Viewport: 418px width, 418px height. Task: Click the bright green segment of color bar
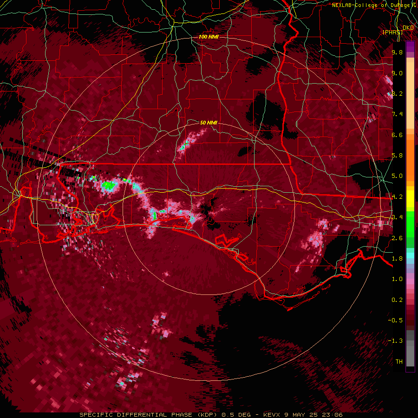point(410,224)
